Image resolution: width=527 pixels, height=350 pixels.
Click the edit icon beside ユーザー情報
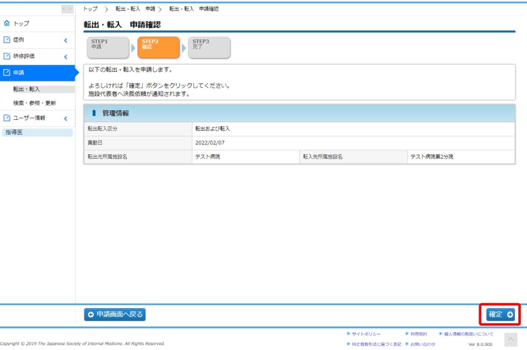pos(7,118)
